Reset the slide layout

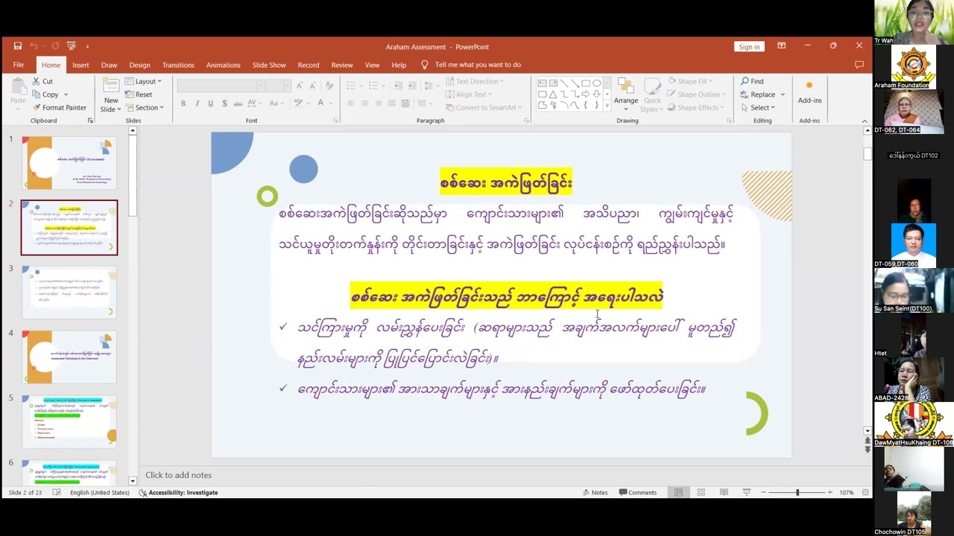click(x=139, y=95)
